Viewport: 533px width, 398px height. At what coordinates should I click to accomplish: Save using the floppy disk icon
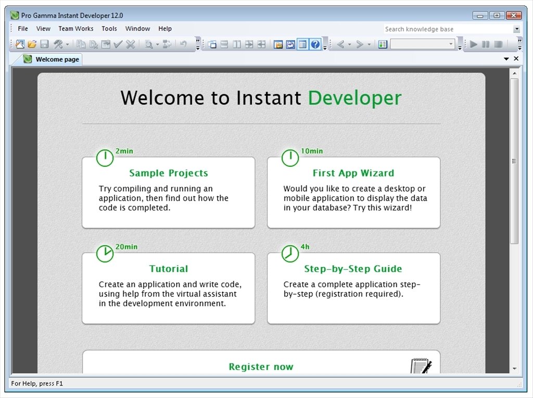pyautogui.click(x=44, y=44)
